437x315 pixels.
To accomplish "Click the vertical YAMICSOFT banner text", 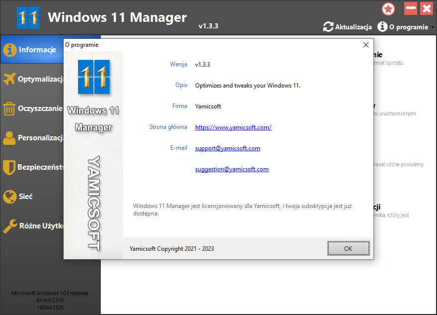I will click(94, 204).
